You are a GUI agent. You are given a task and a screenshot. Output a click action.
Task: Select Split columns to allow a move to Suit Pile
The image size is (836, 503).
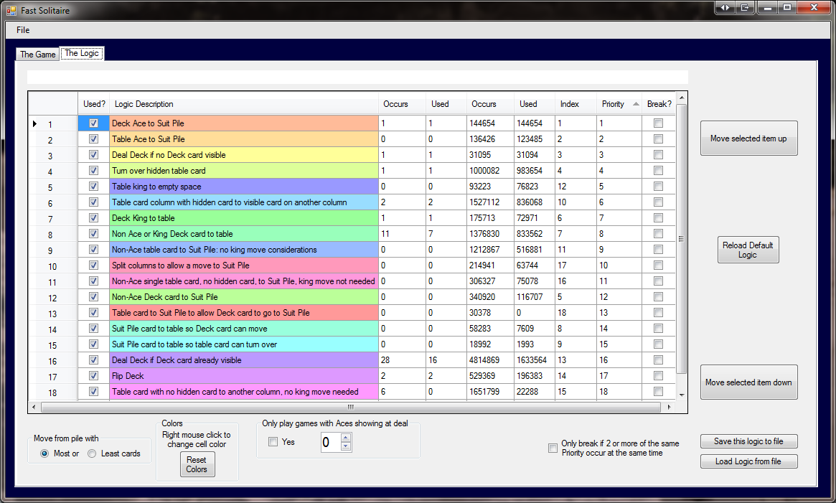pyautogui.click(x=244, y=265)
